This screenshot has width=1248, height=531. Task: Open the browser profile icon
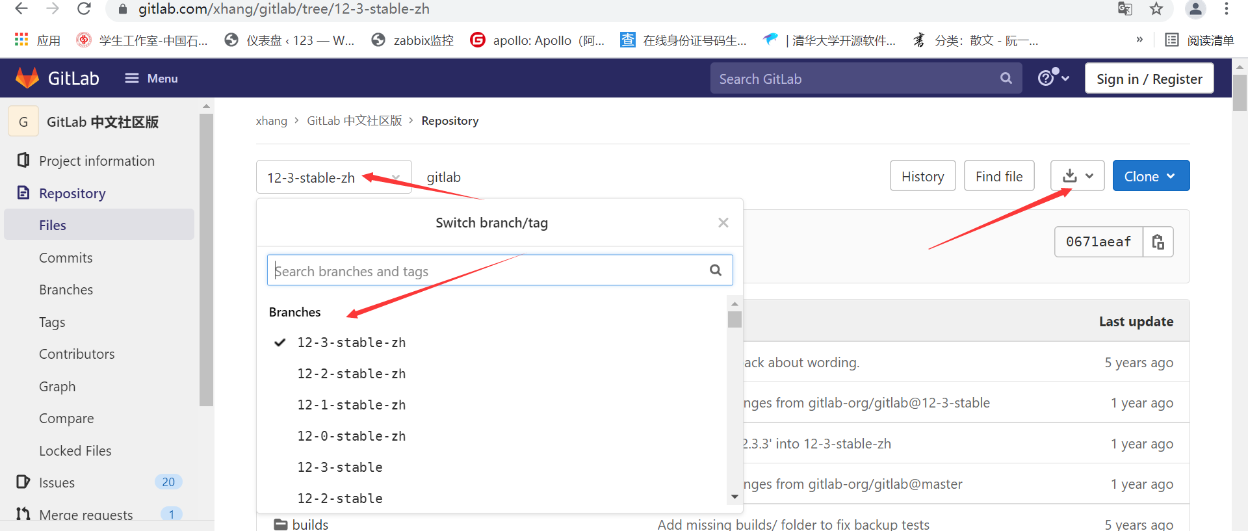(x=1195, y=8)
